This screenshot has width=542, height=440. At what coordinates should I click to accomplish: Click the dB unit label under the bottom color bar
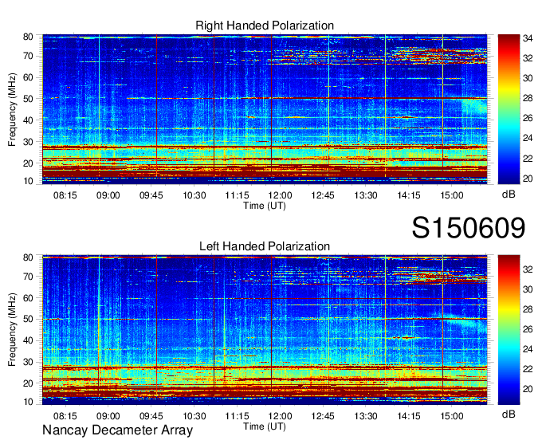(x=509, y=414)
